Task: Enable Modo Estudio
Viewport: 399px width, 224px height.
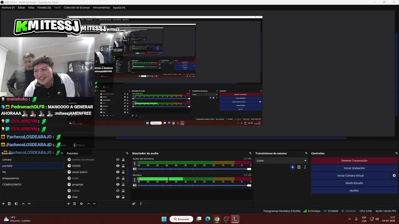Action: click(x=354, y=183)
